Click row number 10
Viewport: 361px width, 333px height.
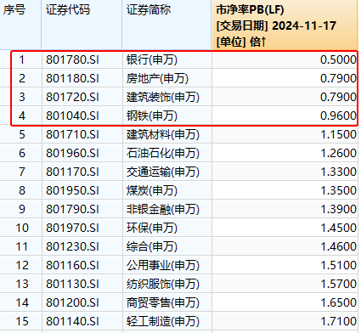[22, 228]
